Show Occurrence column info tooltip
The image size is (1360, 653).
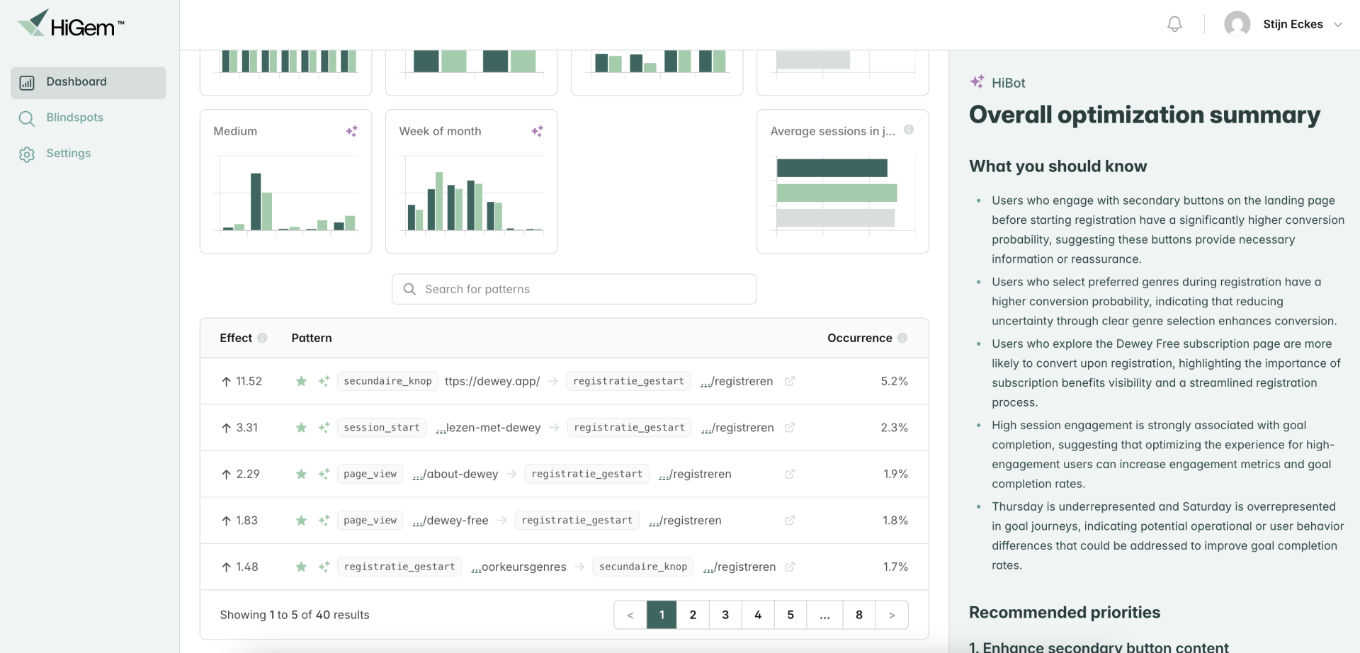(902, 338)
